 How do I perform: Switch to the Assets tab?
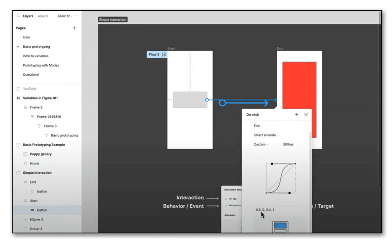pos(43,16)
